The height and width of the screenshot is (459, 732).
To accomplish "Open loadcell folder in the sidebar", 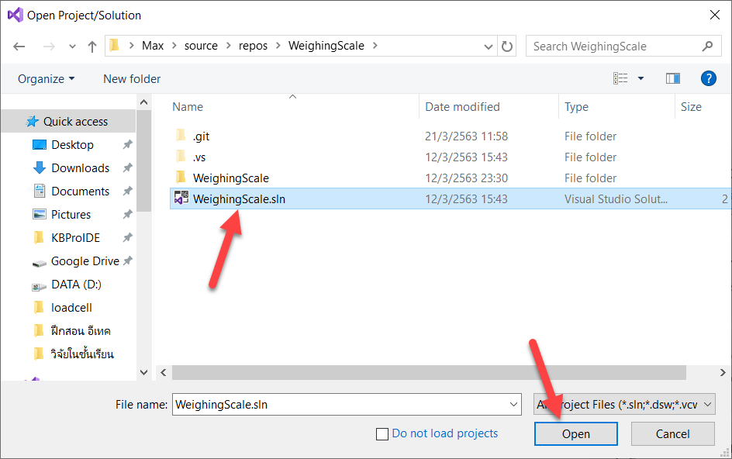I will tap(71, 308).
